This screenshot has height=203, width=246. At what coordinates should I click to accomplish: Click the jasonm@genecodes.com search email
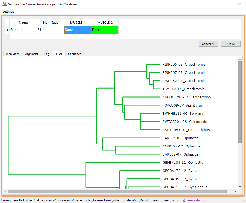[x=190, y=200]
